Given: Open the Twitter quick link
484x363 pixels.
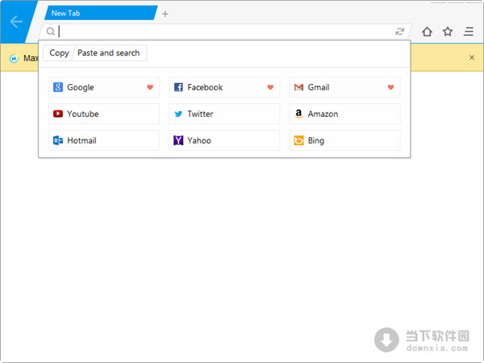Looking at the screenshot, I should pos(224,114).
